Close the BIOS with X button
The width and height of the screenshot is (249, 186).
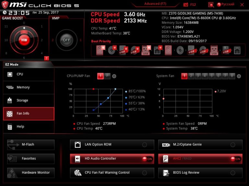[242, 5]
